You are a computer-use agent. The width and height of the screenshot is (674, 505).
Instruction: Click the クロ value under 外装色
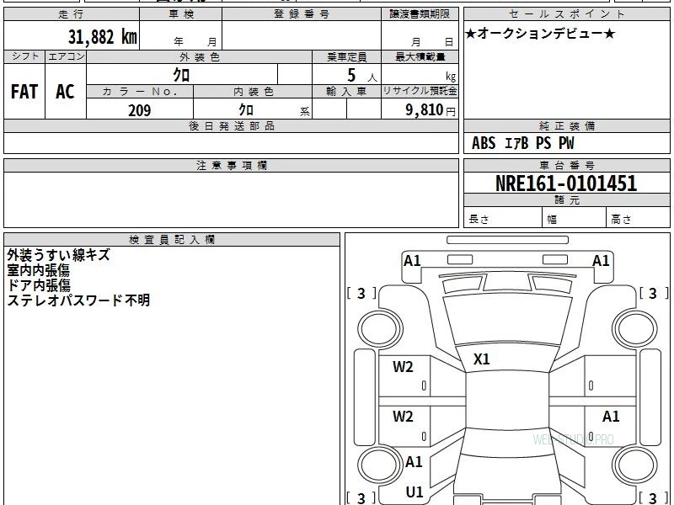click(181, 75)
